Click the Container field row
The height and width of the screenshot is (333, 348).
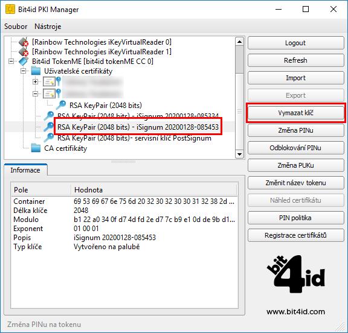(x=124, y=201)
